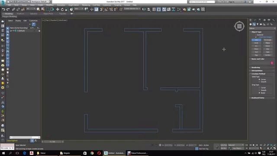
Task: Go to the start frame
Action: [x=247, y=145]
